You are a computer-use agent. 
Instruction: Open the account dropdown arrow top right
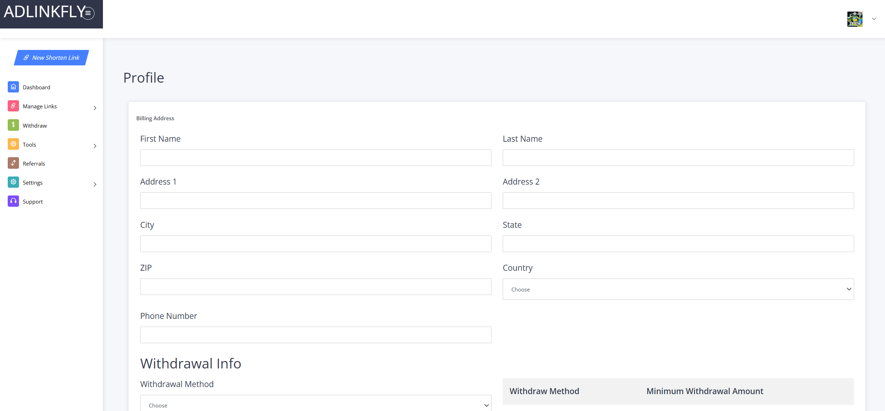[874, 19]
